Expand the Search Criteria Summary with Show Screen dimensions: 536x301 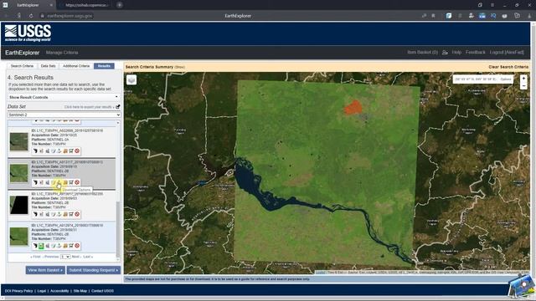click(180, 67)
